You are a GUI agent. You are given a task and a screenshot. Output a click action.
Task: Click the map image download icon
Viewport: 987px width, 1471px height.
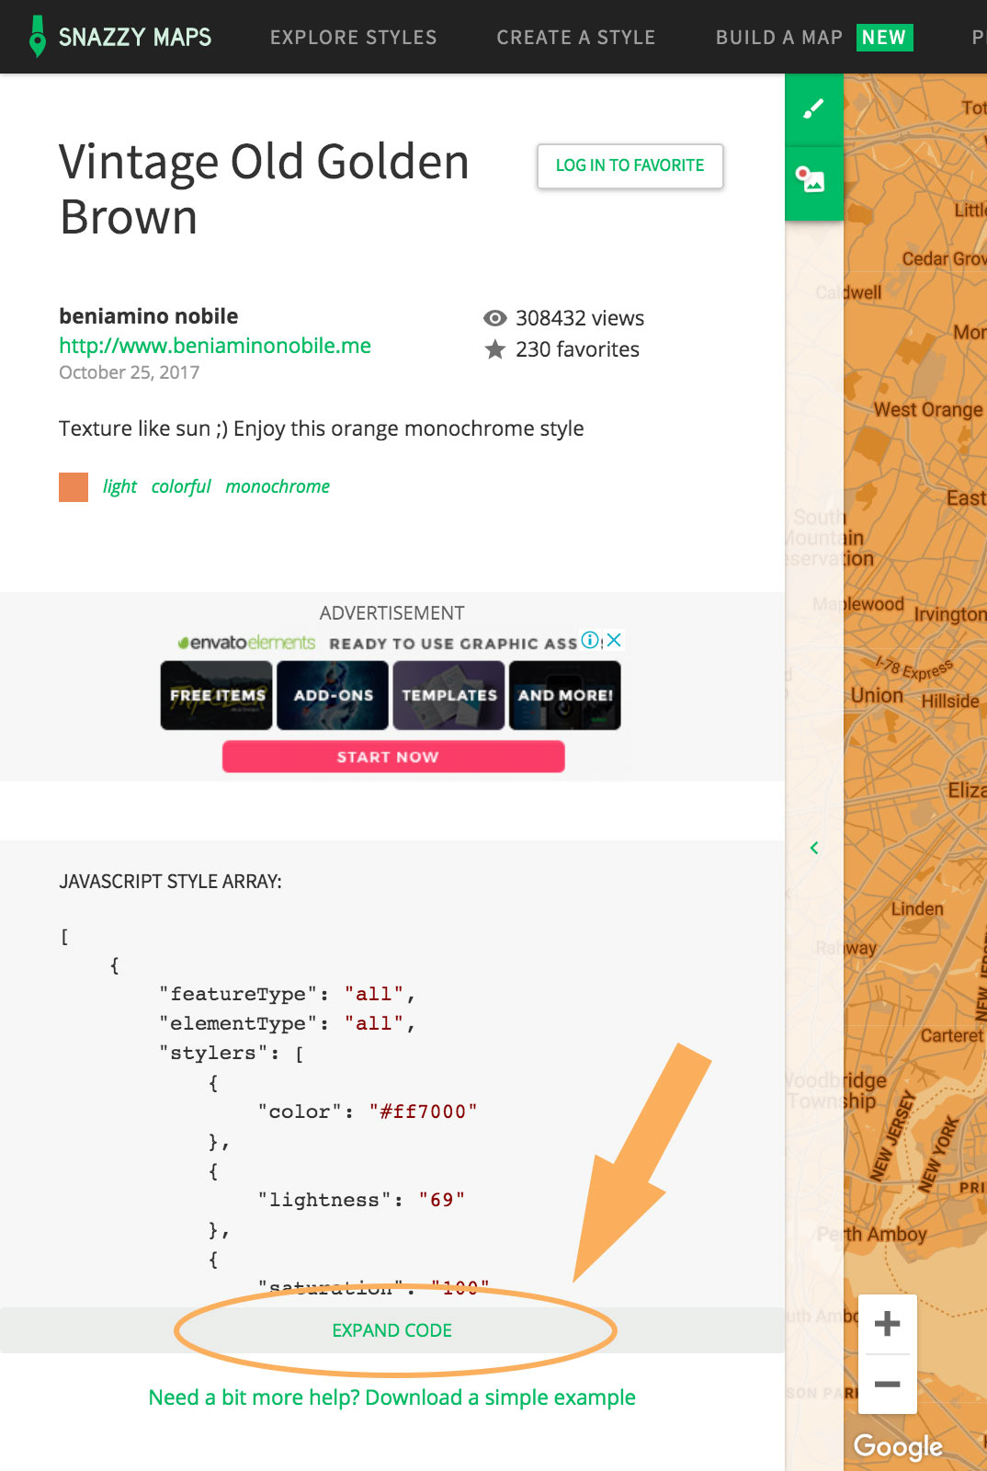point(813,181)
